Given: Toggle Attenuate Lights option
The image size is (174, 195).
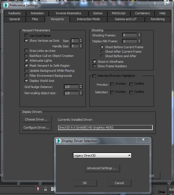Looking at the screenshot, I should click(x=26, y=61).
